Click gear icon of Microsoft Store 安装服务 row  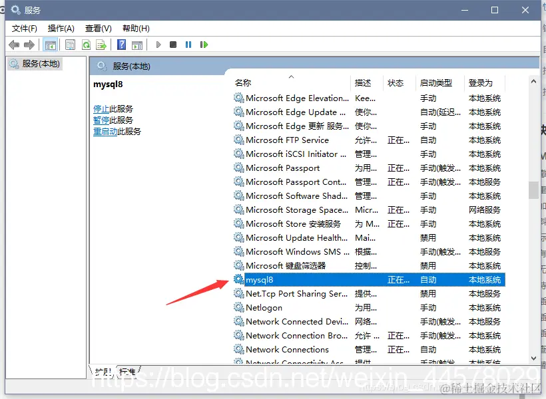pyautogui.click(x=238, y=223)
